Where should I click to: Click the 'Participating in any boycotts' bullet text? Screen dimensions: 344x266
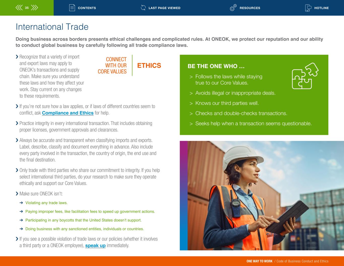[83, 220]
